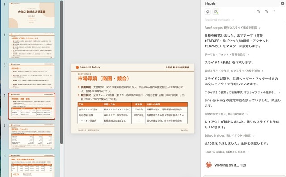Click table cell 'イートイン併設店'
Viewport: 286px width, 177px height.
tap(90, 121)
